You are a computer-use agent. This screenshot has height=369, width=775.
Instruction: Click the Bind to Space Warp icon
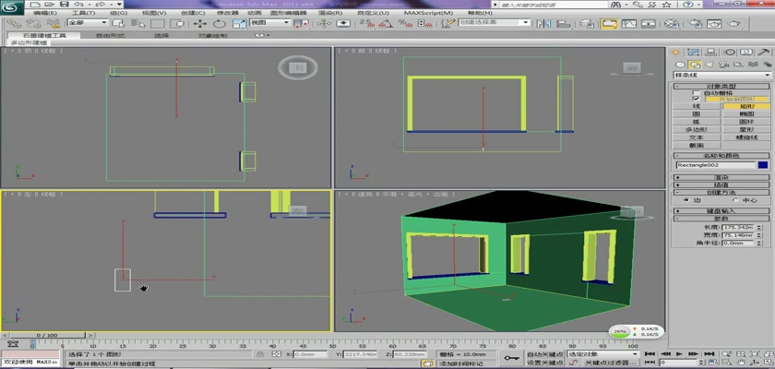pos(54,23)
